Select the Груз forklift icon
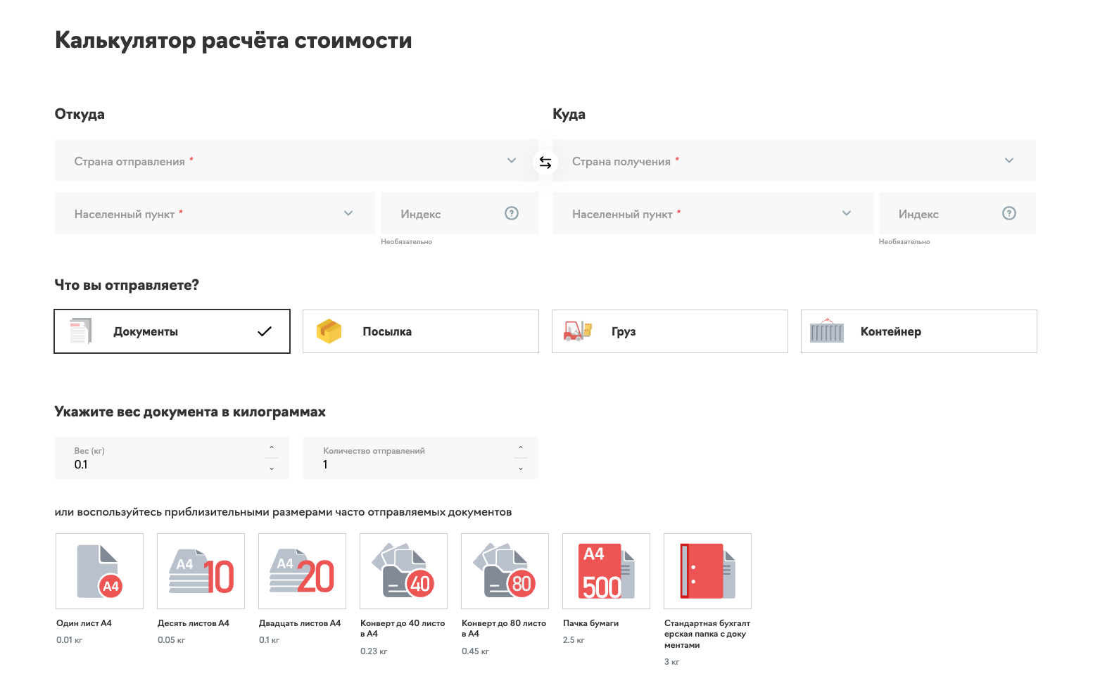Viewport: 1100px width, 676px height. (x=577, y=331)
